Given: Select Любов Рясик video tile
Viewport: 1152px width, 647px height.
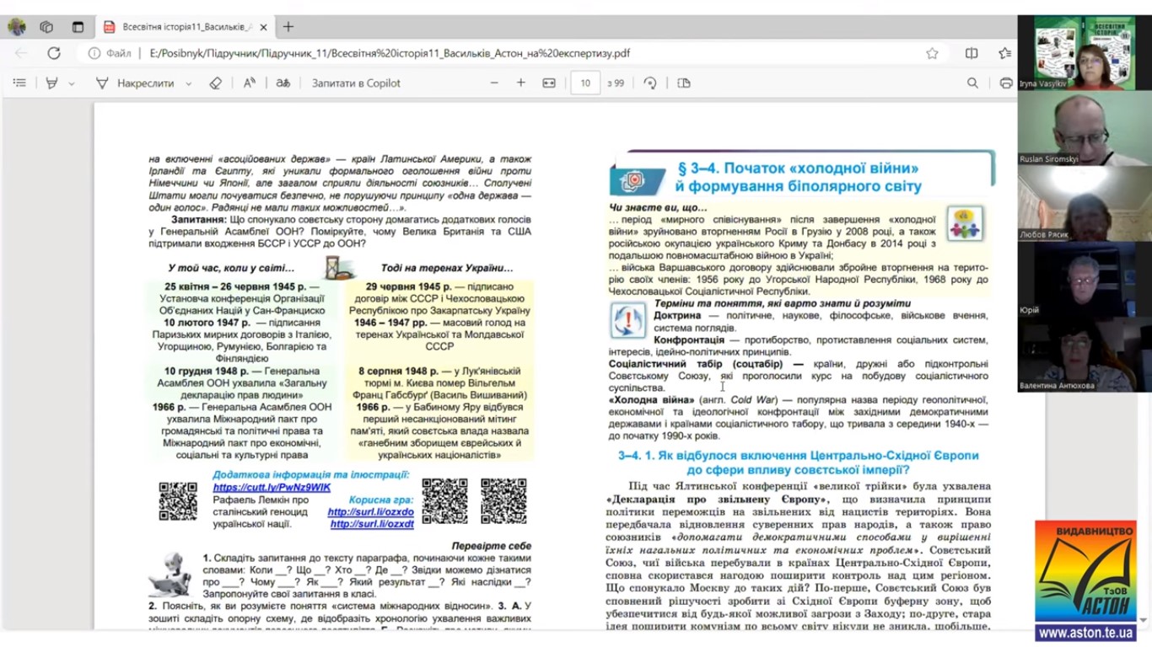Looking at the screenshot, I should 1085,203.
